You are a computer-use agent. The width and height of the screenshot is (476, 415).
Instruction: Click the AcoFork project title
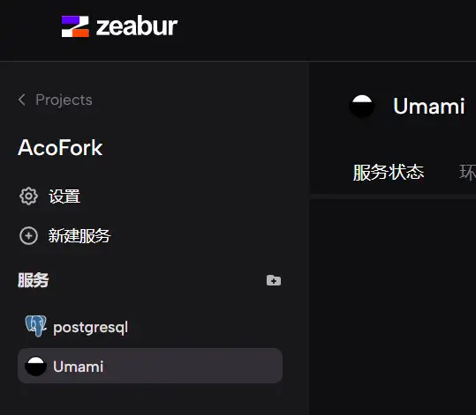[x=60, y=148]
